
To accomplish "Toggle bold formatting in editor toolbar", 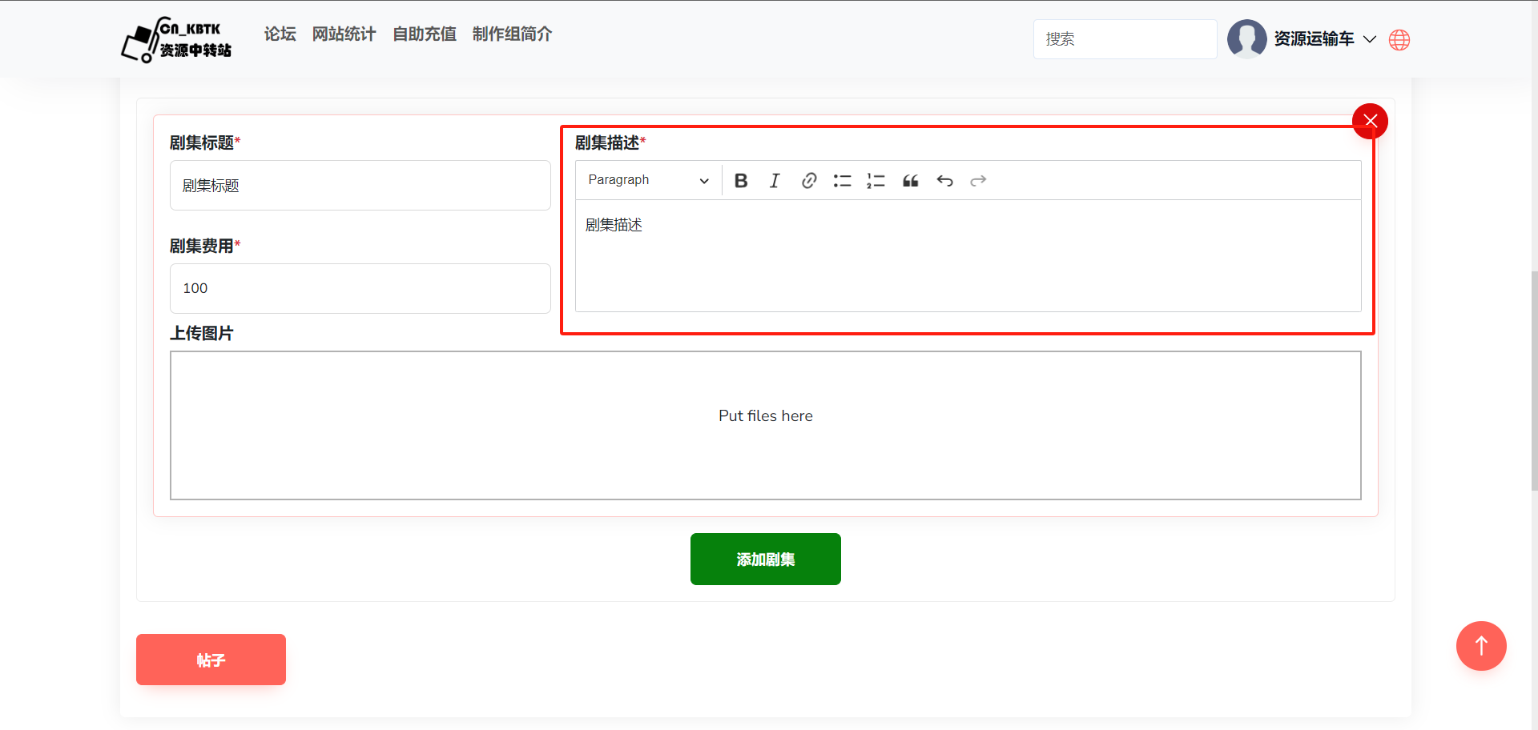I will pos(741,181).
